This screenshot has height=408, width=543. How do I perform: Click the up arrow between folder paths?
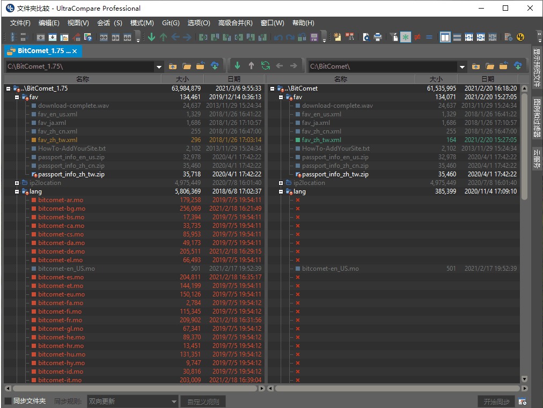click(252, 65)
